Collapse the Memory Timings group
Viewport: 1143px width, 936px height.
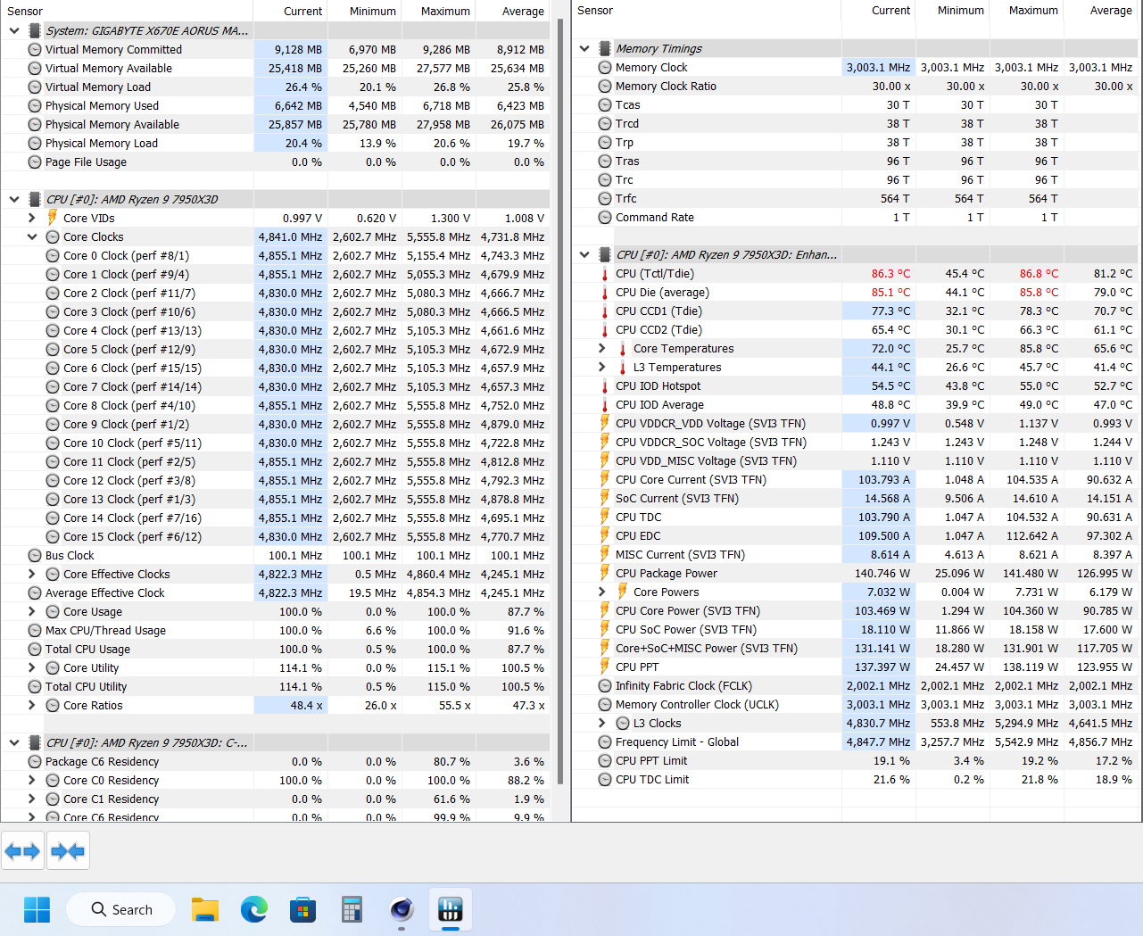pos(584,49)
